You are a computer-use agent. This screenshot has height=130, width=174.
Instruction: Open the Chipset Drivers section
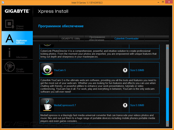pyautogui.click(x=17, y=24)
